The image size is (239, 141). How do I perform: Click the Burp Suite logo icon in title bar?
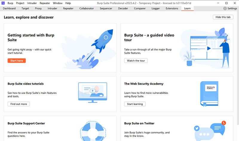(3, 3)
